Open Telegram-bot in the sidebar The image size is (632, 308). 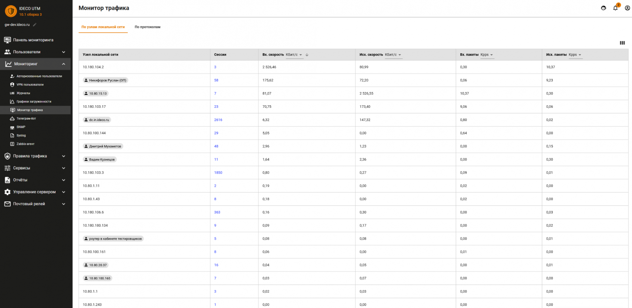point(26,119)
